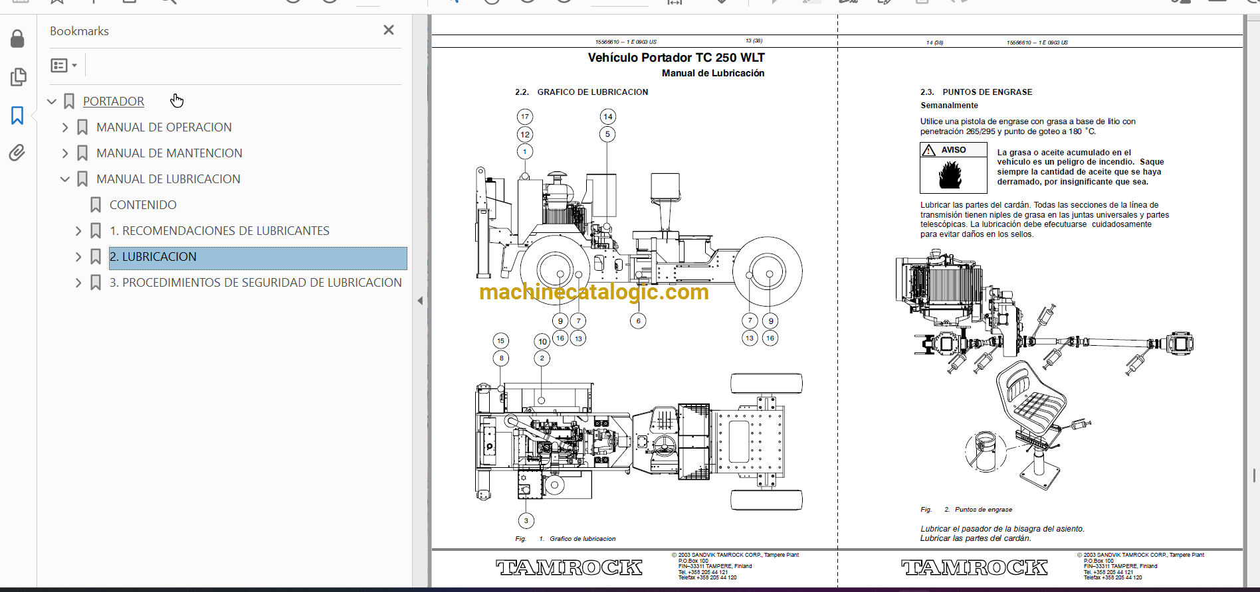This screenshot has height=592, width=1260.
Task: Click the 'Fig. 1. Grafico de lubricacion' caption
Action: pos(566,539)
